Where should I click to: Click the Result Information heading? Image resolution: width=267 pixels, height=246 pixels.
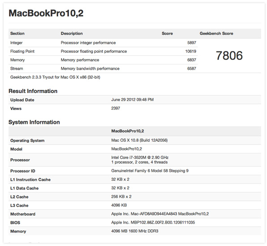[x=33, y=91]
